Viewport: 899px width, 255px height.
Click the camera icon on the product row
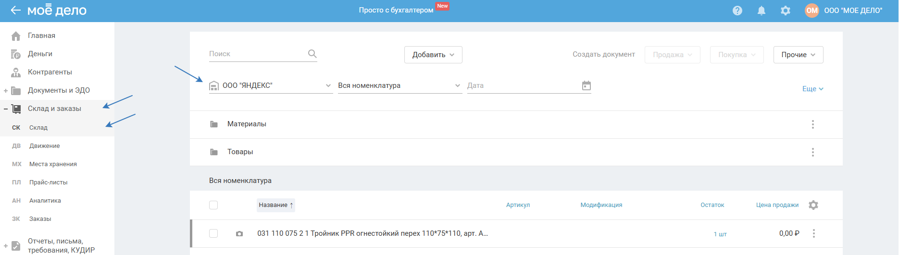pos(239,234)
